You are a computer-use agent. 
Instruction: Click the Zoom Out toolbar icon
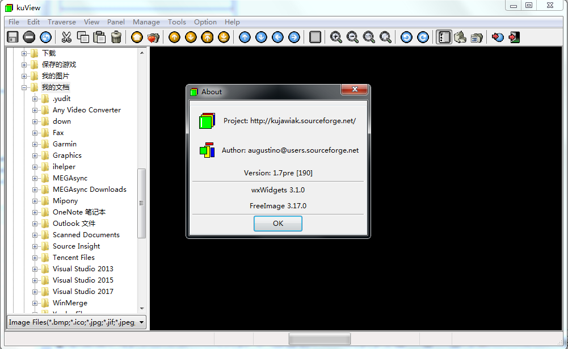[x=352, y=37]
